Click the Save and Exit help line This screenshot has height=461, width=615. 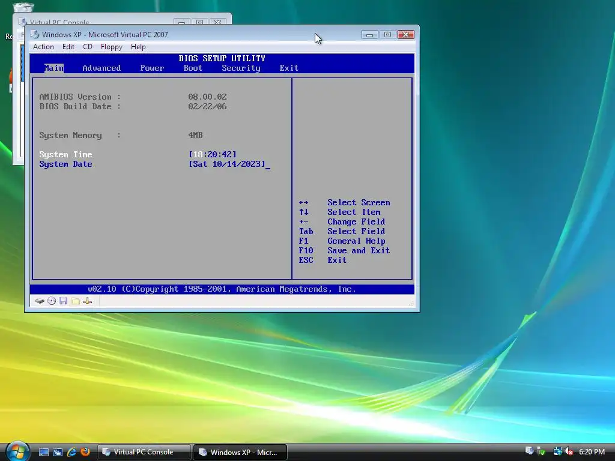344,250
